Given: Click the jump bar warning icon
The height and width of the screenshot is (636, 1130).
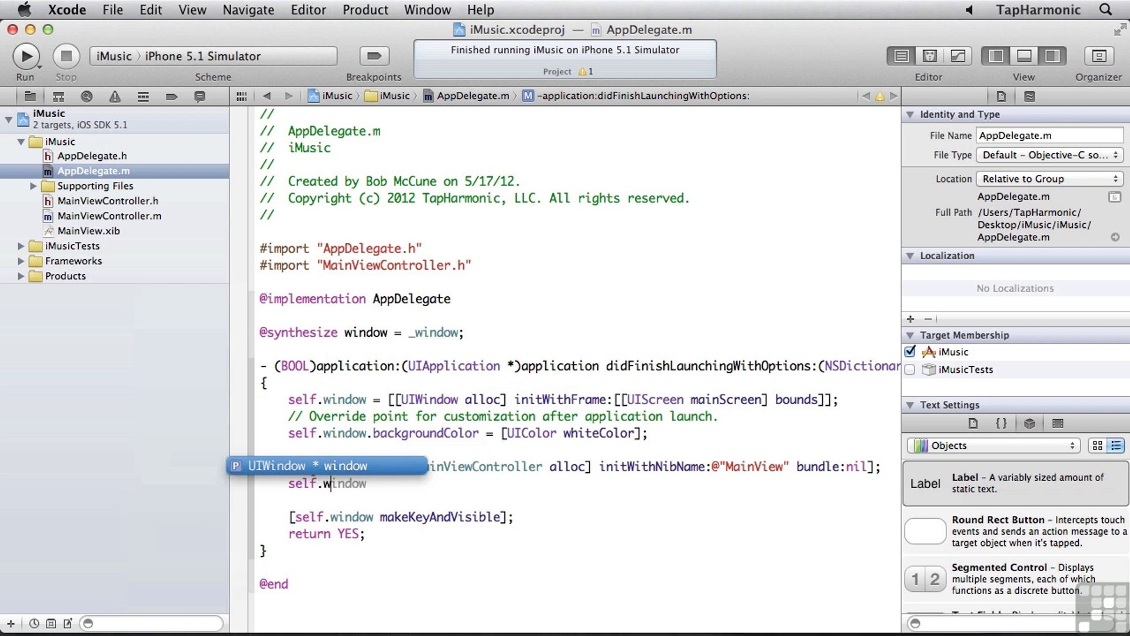Looking at the screenshot, I should click(x=880, y=96).
